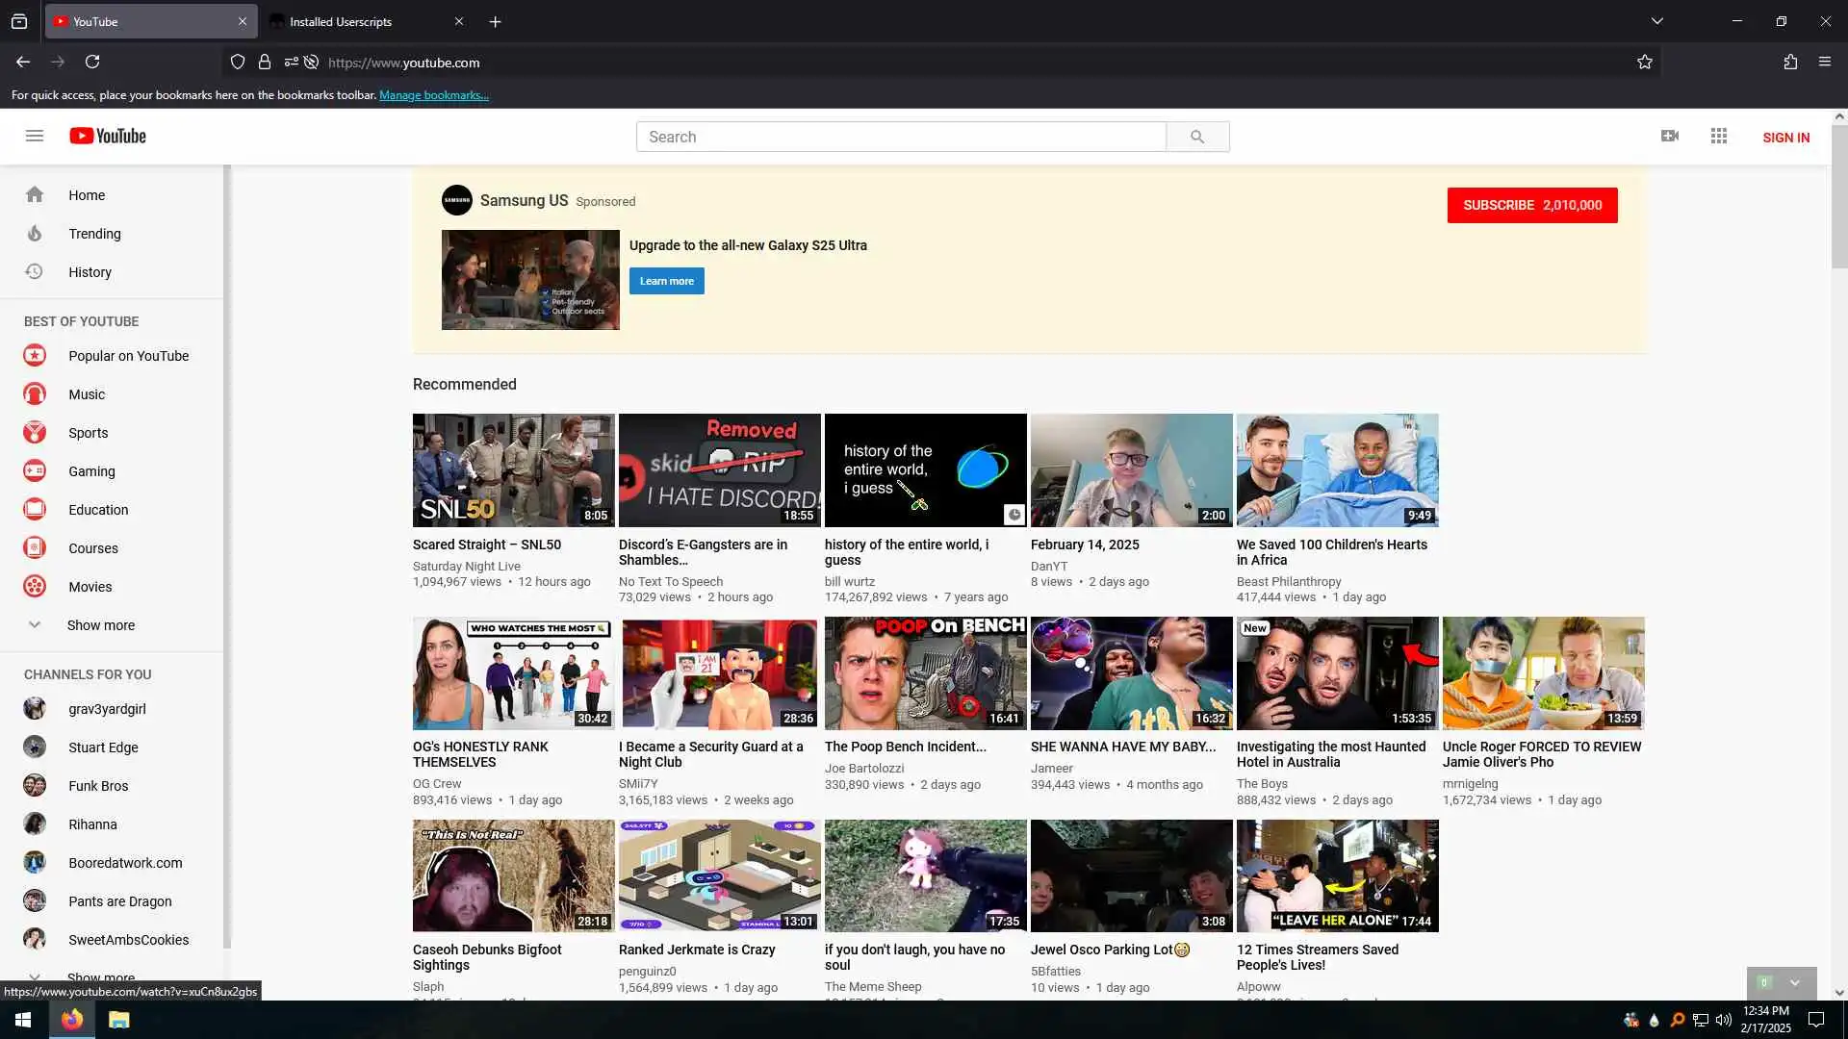
Task: Open Firefox extensions puzzle icon
Action: pyautogui.click(x=1790, y=63)
